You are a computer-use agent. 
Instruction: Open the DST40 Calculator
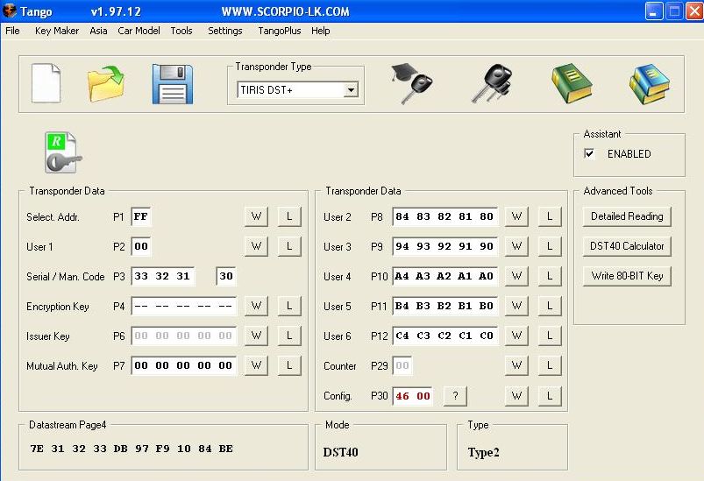pyautogui.click(x=627, y=246)
